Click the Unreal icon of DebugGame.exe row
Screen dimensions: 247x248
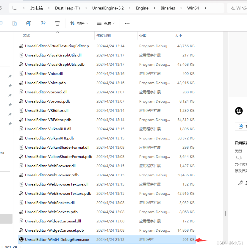tap(21, 239)
